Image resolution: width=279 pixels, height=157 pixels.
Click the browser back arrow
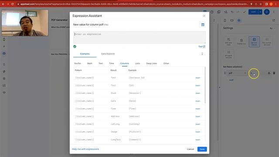3,4
